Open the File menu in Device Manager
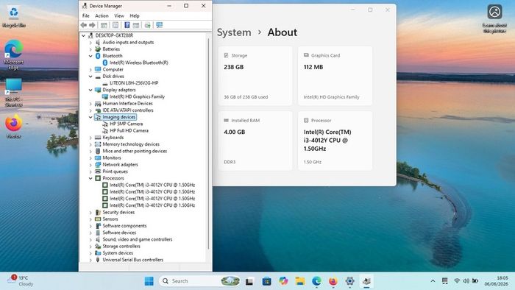Screen dimensions: 515x290 (86, 15)
